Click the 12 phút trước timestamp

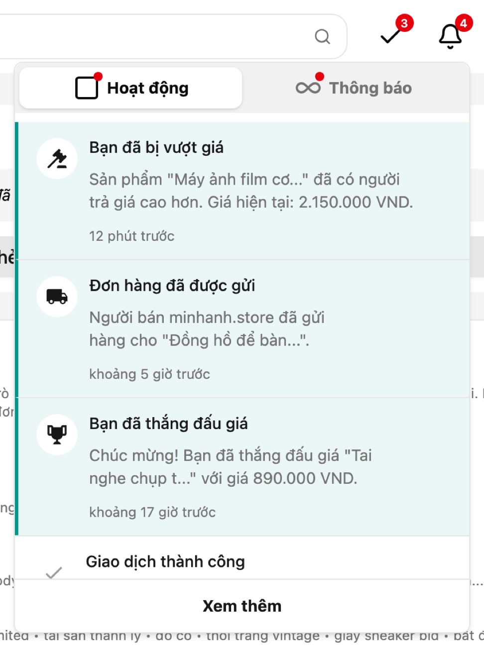coord(132,236)
